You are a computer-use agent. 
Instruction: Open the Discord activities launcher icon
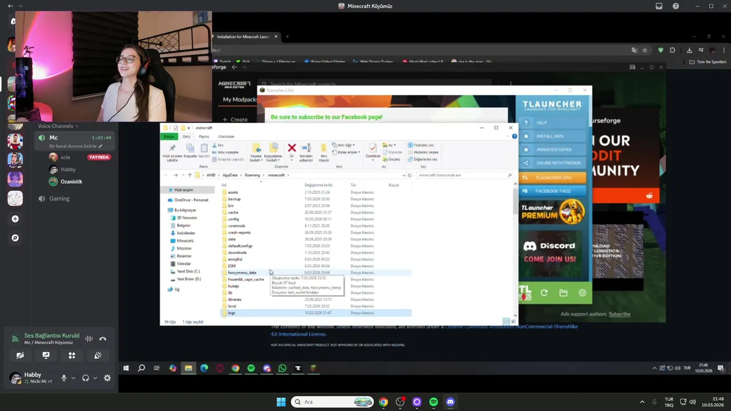tap(72, 355)
